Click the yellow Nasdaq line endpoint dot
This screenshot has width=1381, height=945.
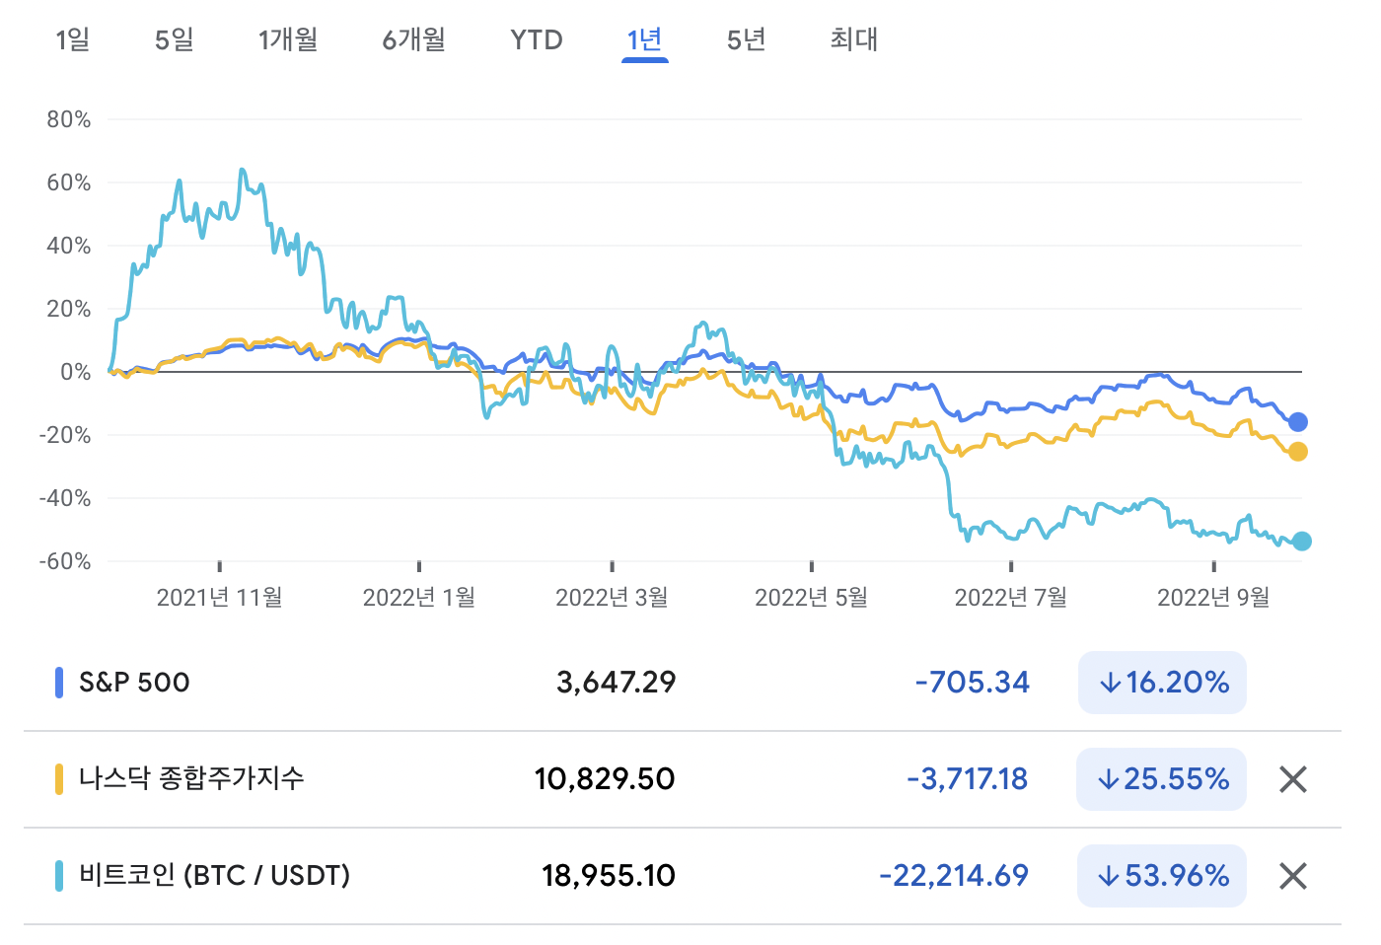tap(1298, 452)
